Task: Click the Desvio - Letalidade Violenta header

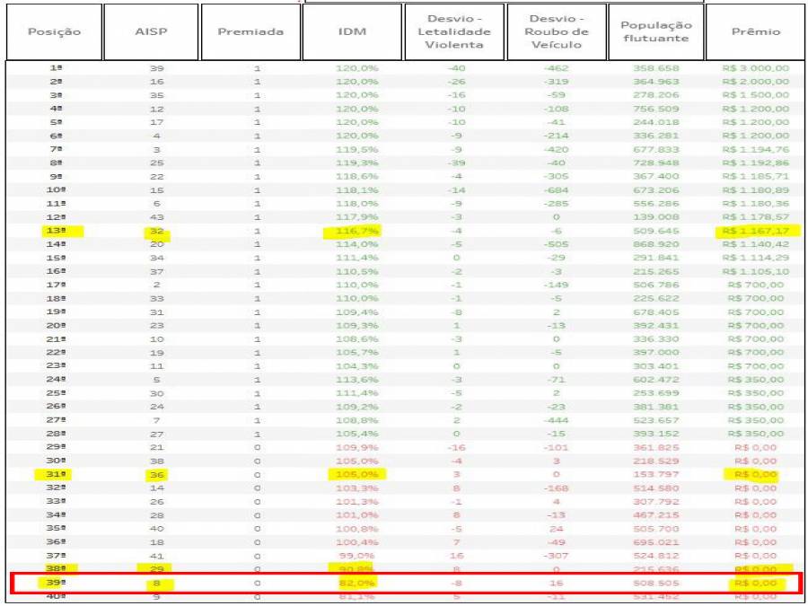Action: [x=456, y=31]
